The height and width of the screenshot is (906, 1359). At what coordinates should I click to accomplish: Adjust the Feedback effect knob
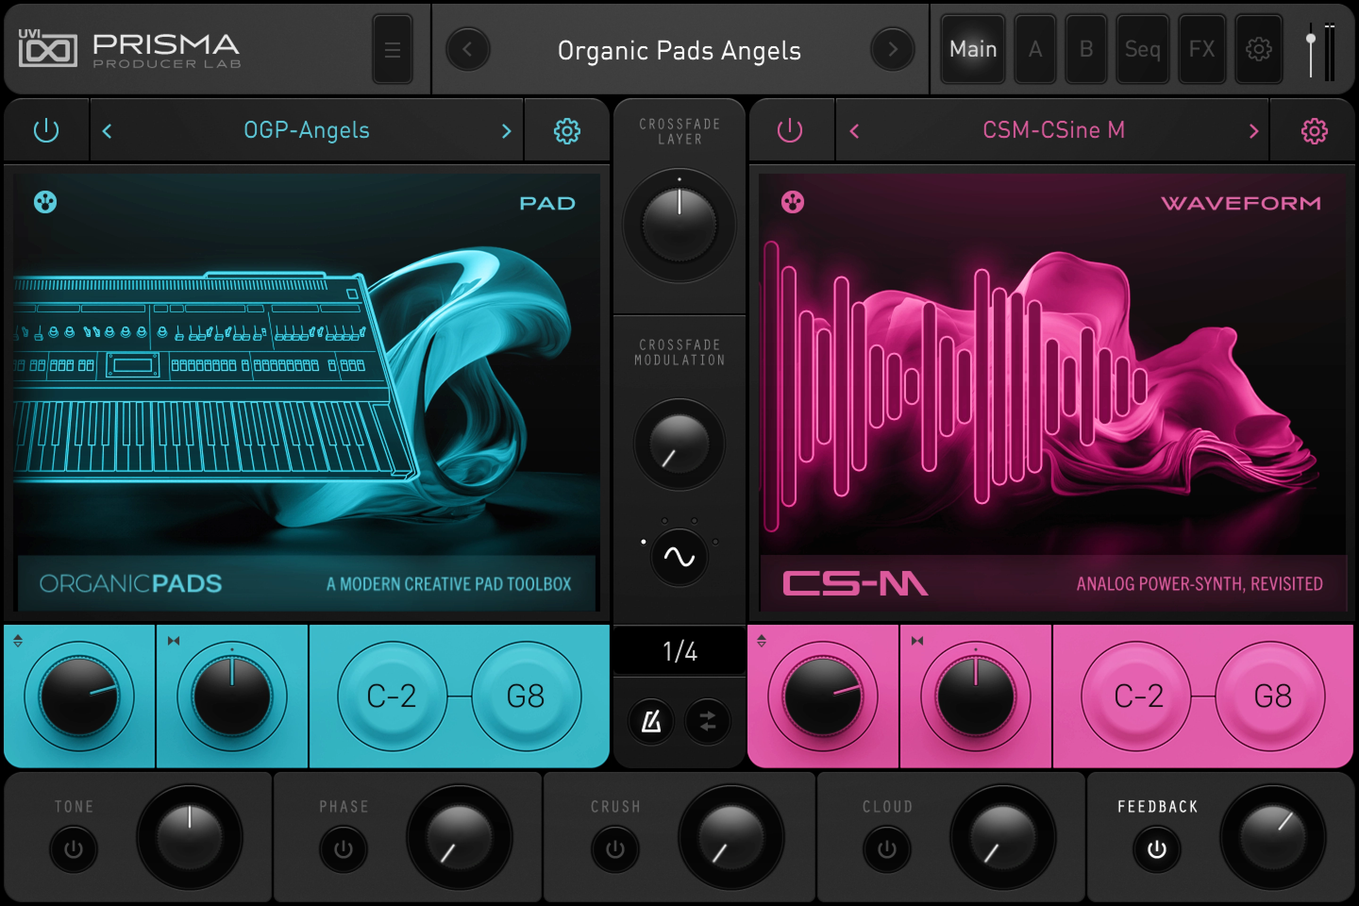pyautogui.click(x=1273, y=837)
